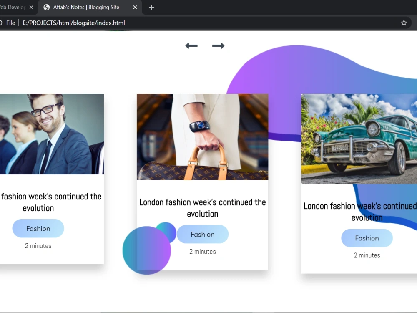Click the middle card's London fashion week title
This screenshot has width=417, height=313.
202,208
